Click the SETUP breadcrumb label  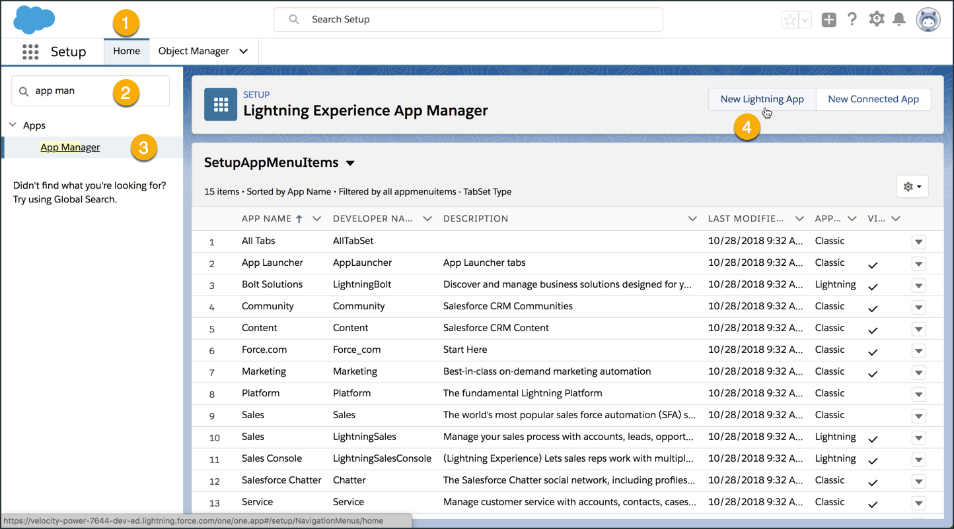click(x=256, y=94)
